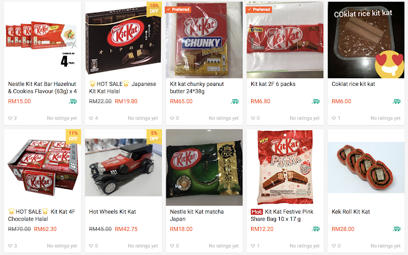This screenshot has width=408, height=255.
Task: Toggle like on Kit Kat 4F Chocolate Halal
Action: [10, 246]
